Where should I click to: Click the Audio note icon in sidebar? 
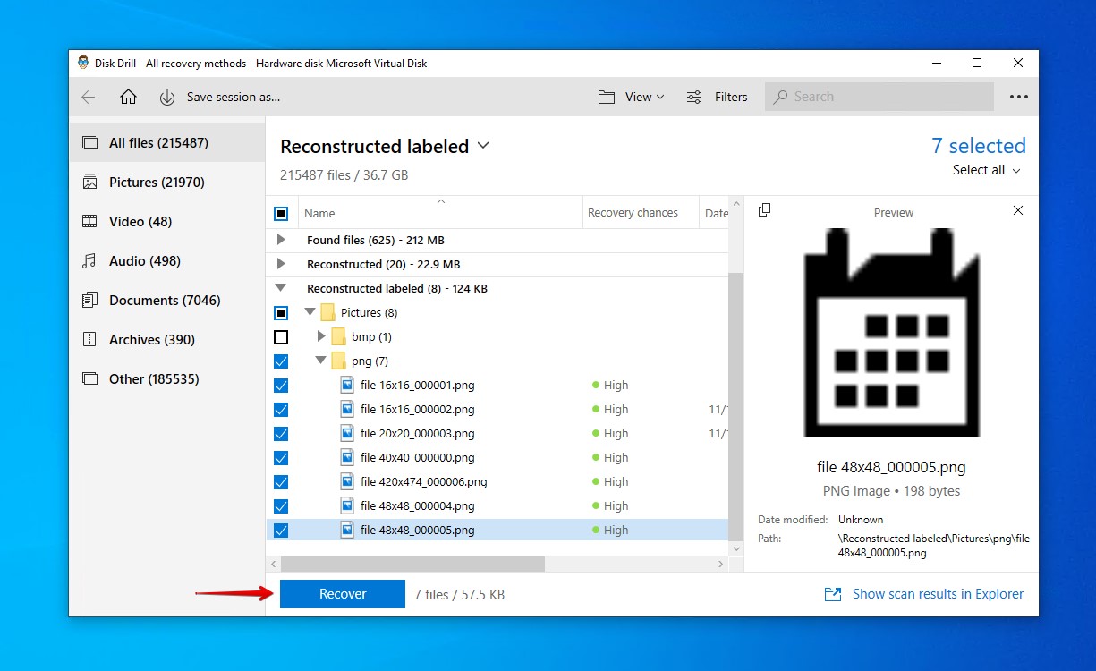pos(89,261)
